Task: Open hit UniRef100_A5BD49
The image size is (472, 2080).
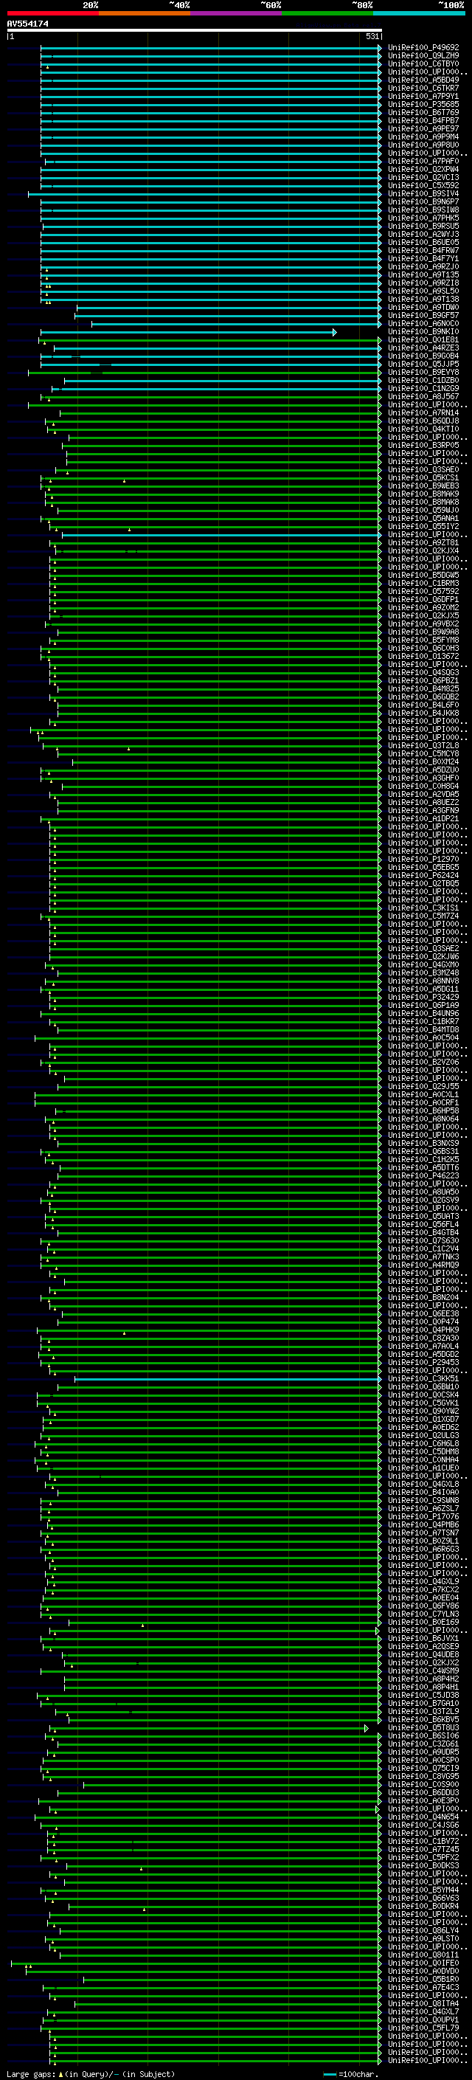Action: (423, 80)
